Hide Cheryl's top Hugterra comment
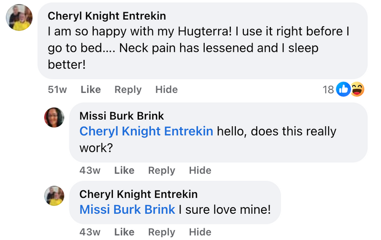 tap(166, 90)
